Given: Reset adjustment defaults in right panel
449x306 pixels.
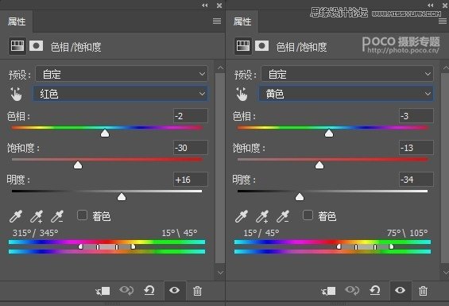Looking at the screenshot, I should click(x=375, y=291).
